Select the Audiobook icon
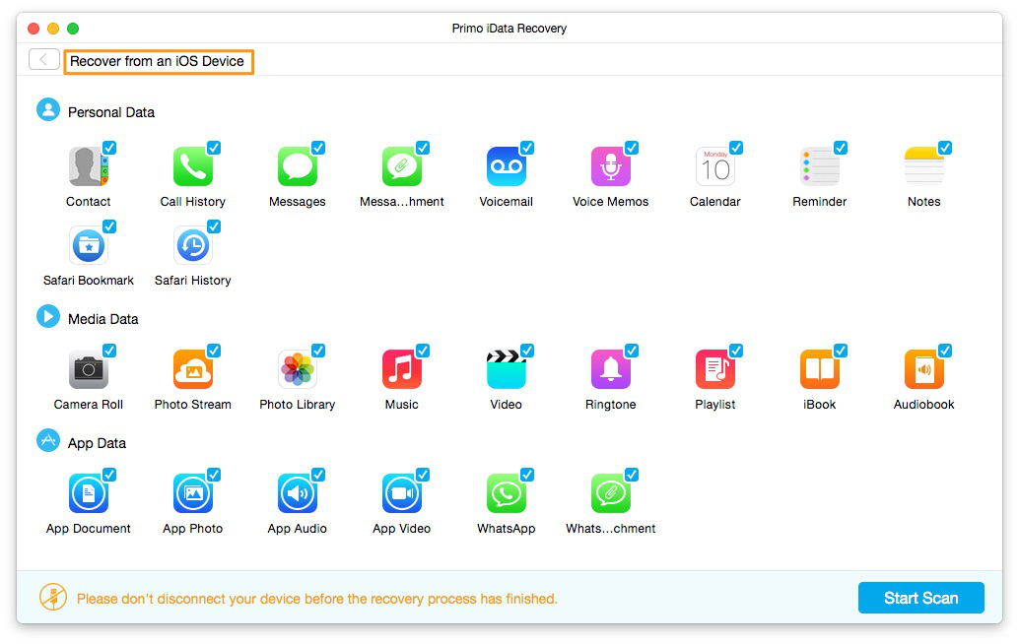The image size is (1019, 644). pyautogui.click(x=924, y=369)
